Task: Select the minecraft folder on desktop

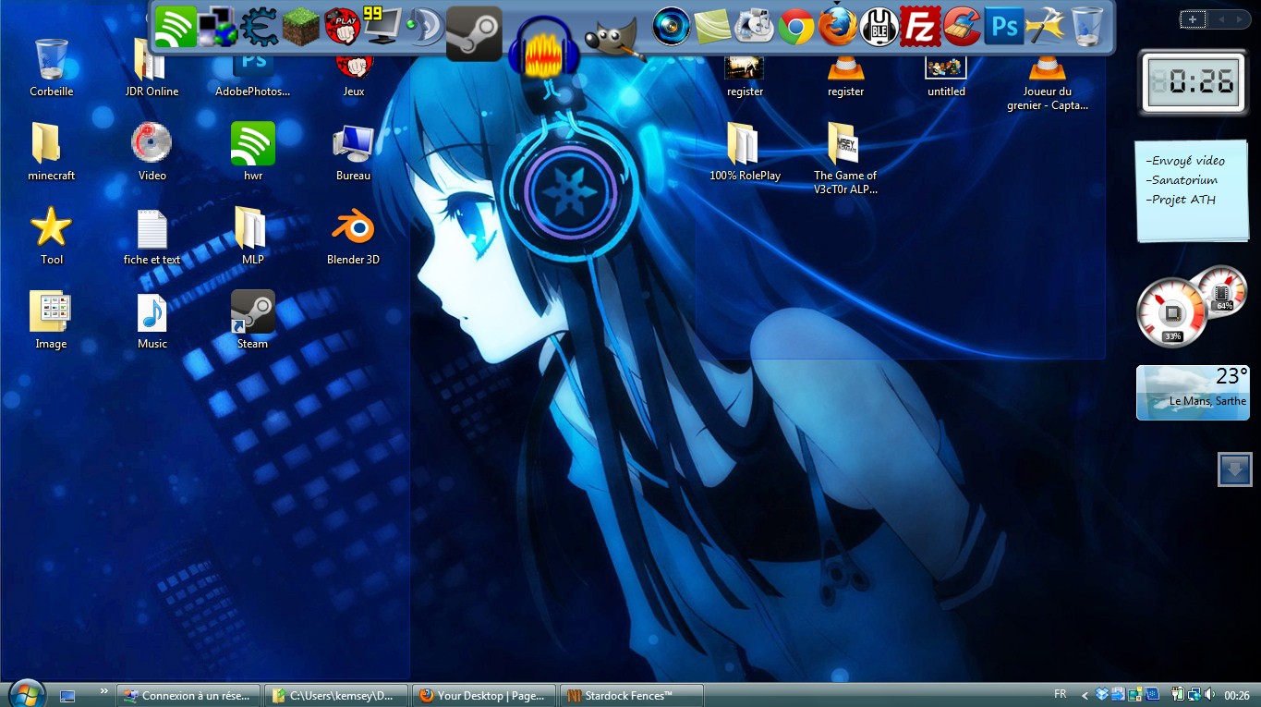Action: pyautogui.click(x=51, y=152)
